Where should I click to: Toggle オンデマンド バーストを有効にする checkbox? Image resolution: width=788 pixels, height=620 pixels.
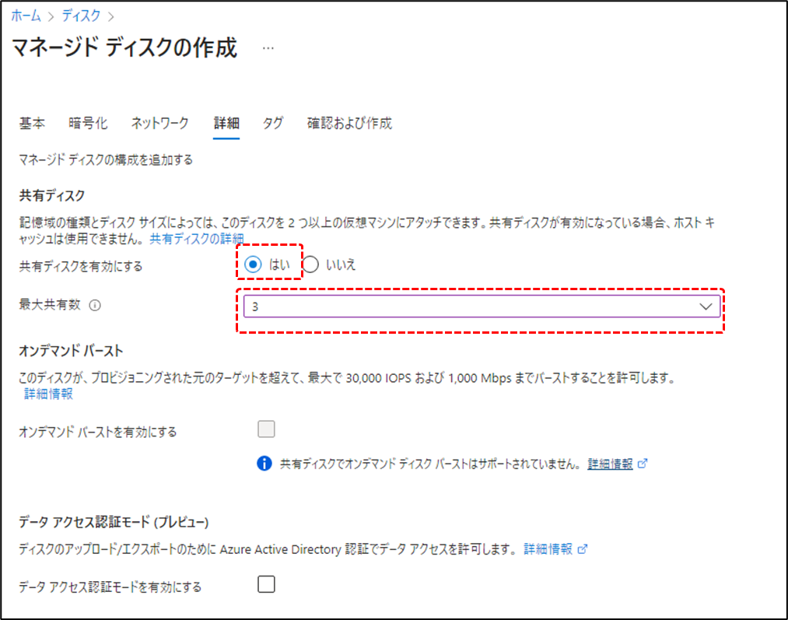(266, 429)
